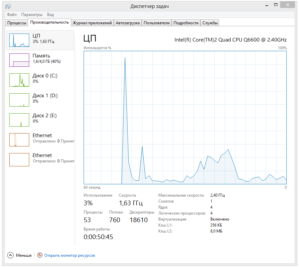Click the 760 threads count
Viewport: 299px width, 268px height.
[114, 220]
